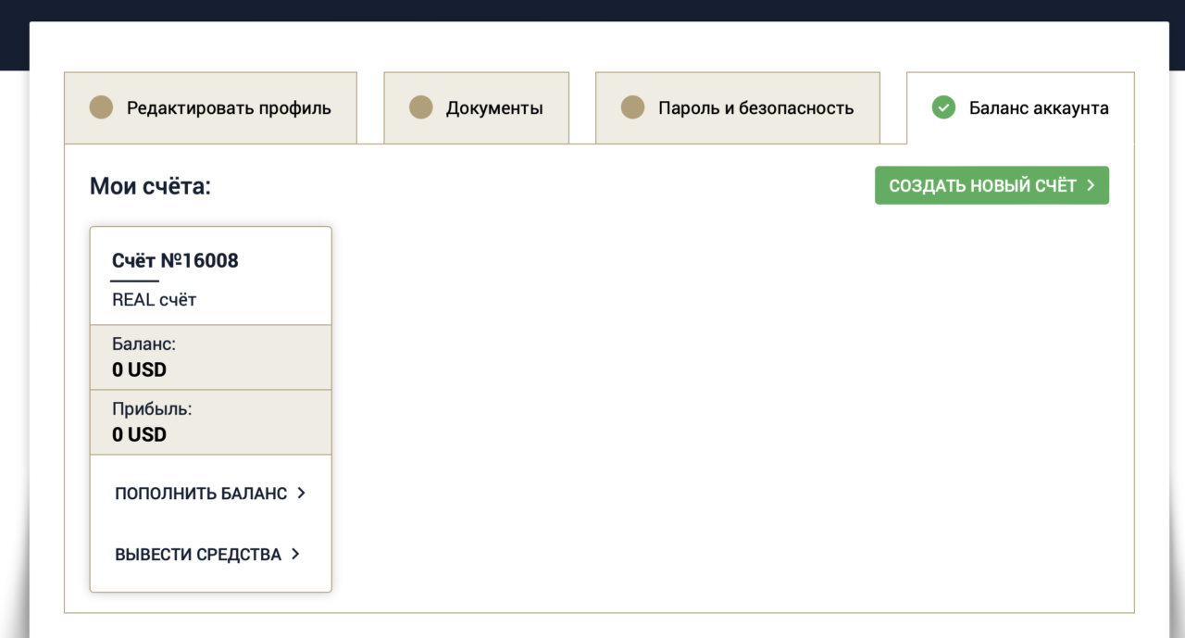Click the green checkmark icon on Баланс аккаунта
This screenshot has width=1185, height=638.
pos(943,107)
